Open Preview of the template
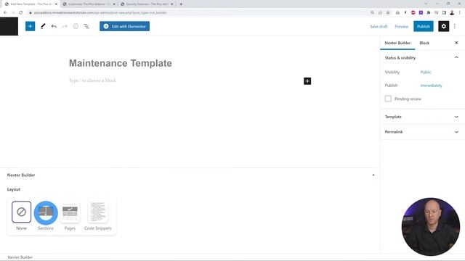This screenshot has height=261, width=465. pyautogui.click(x=402, y=26)
